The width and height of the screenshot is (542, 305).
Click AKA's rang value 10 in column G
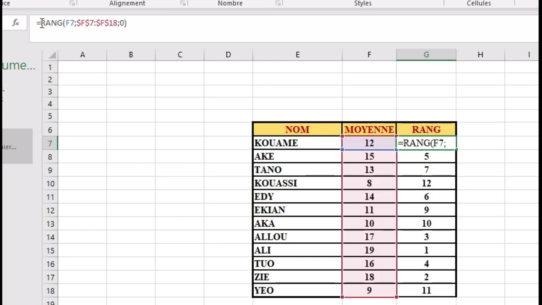click(x=426, y=224)
